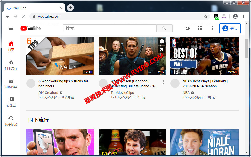Viewport: 251px width, 157px height.
Task: Click '165万次观看・1周前' text
Action: [x=199, y=97]
